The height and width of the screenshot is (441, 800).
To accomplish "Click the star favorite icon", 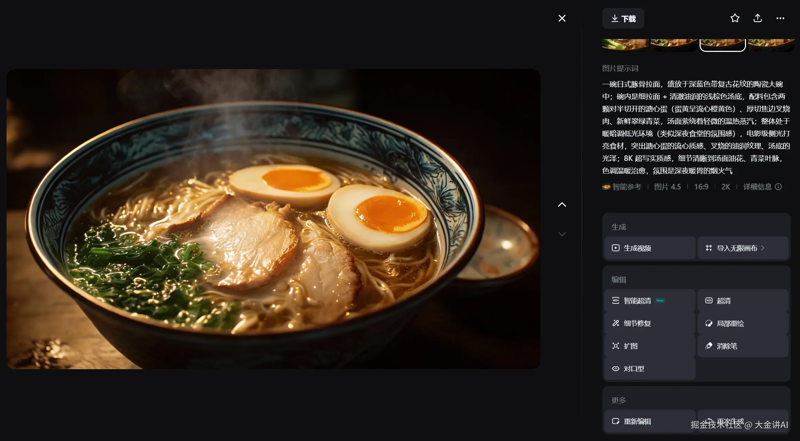I will [735, 18].
